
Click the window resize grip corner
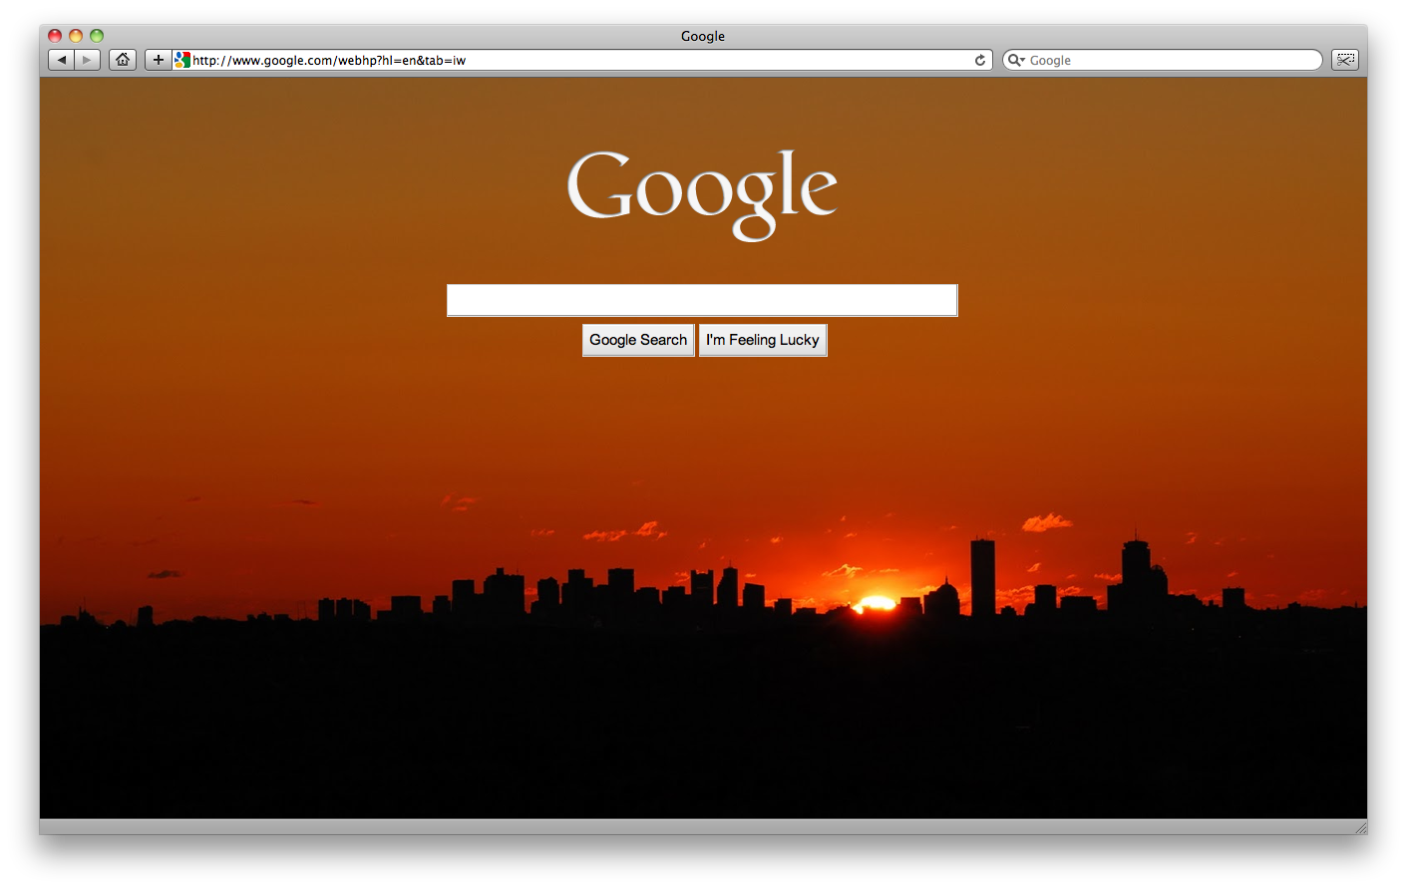pos(1360,827)
